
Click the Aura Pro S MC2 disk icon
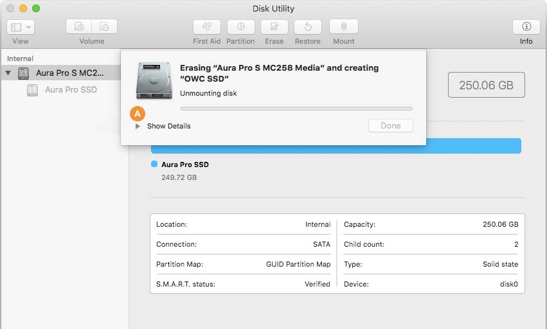pos(23,73)
